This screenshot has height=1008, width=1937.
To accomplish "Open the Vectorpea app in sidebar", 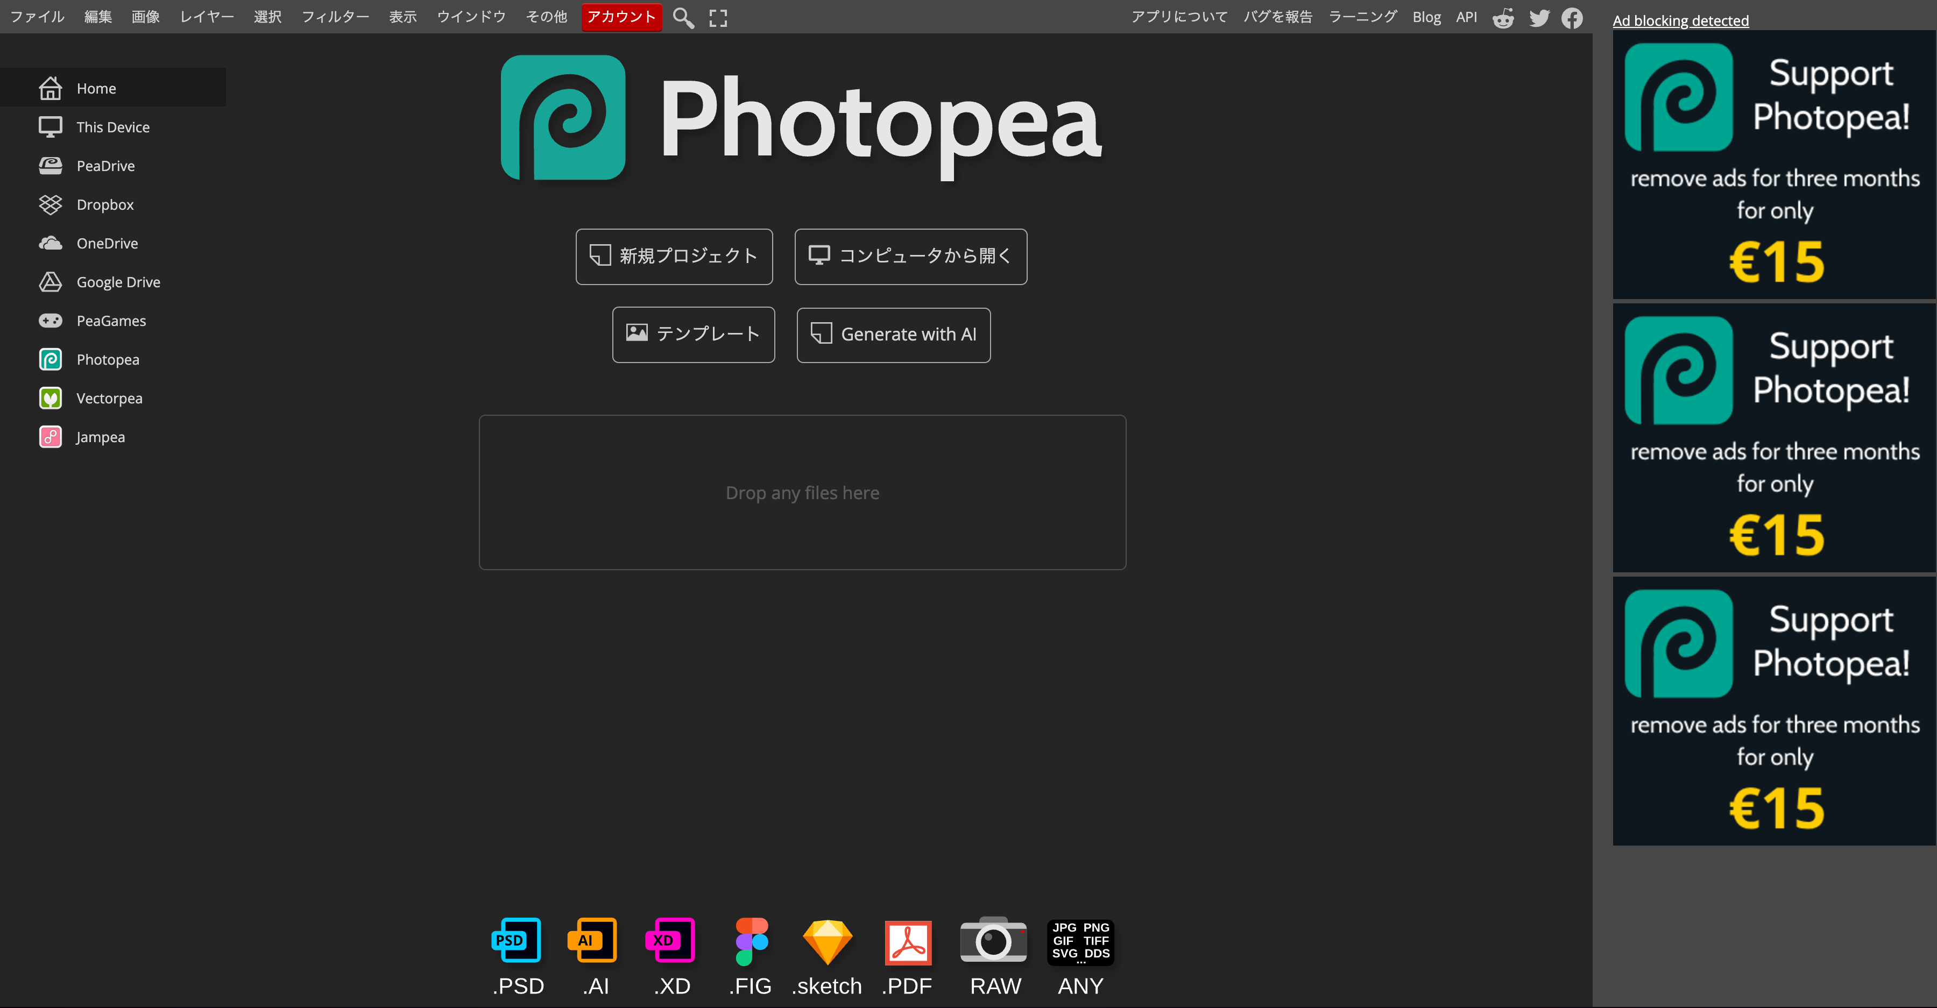I will tap(109, 399).
